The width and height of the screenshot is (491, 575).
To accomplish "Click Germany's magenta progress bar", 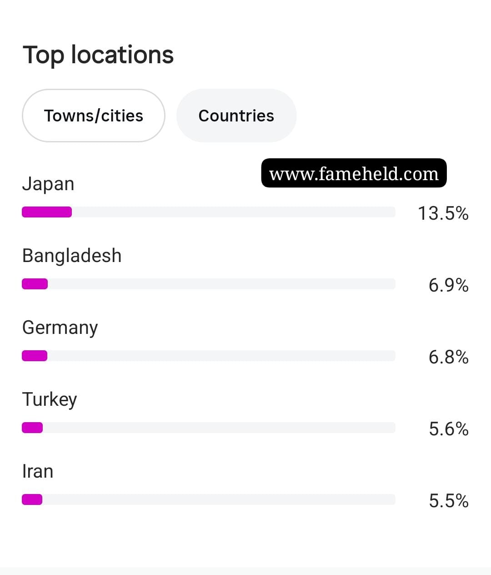I will [x=35, y=356].
